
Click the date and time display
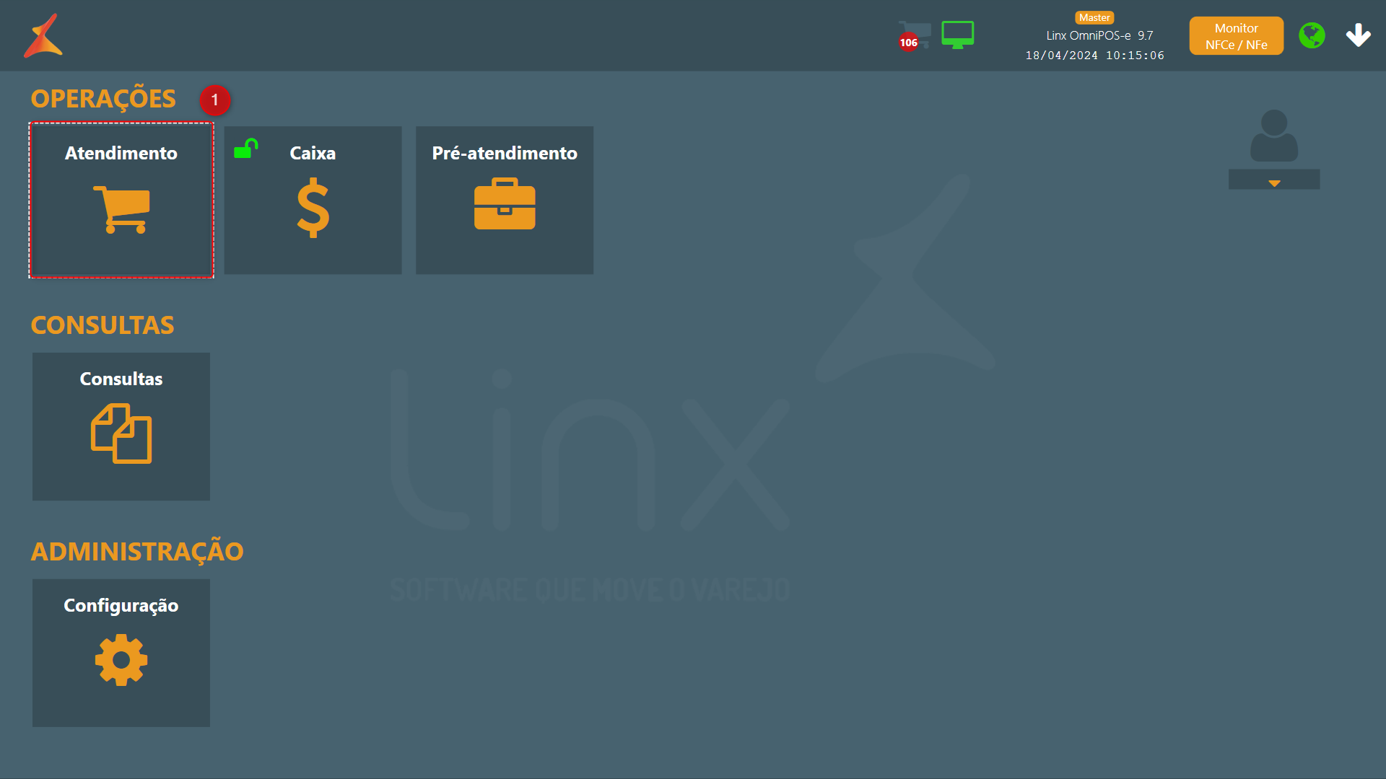point(1094,56)
